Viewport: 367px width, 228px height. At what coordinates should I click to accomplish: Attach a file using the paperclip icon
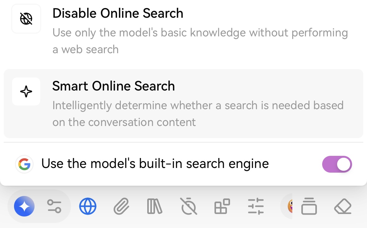coord(121,206)
